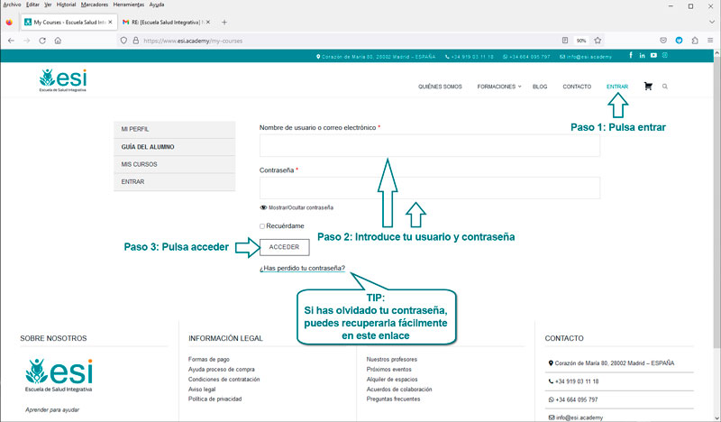Image resolution: width=721 pixels, height=422 pixels.
Task: Open Condiciones de contratación footer link
Action: pyautogui.click(x=224, y=380)
